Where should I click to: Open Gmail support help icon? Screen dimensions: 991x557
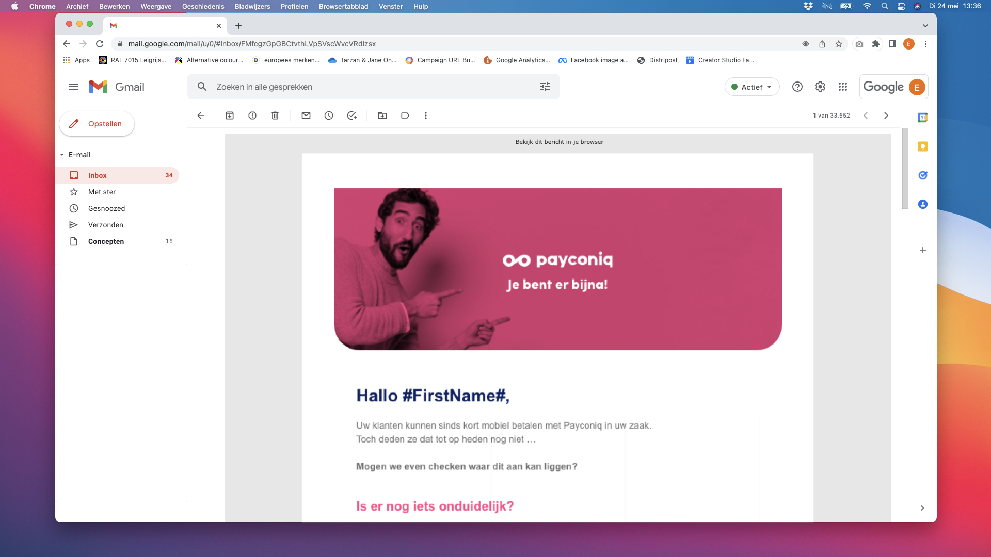click(x=797, y=87)
